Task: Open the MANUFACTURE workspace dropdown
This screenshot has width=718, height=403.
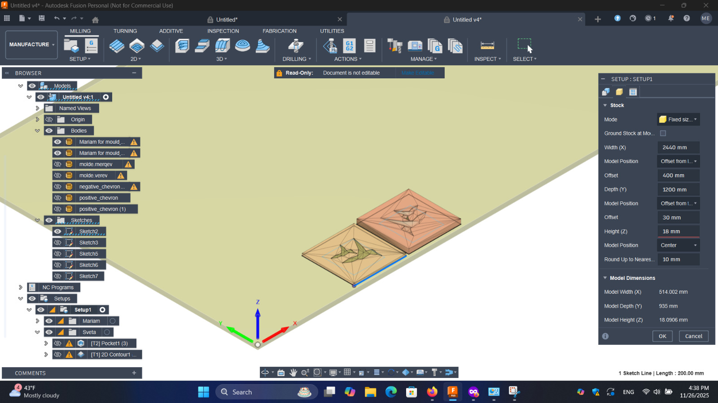Action: pyautogui.click(x=31, y=45)
